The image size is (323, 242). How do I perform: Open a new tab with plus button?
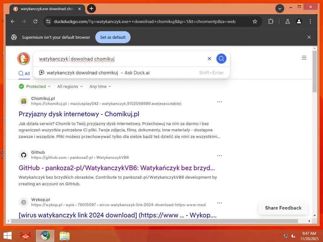(x=91, y=9)
